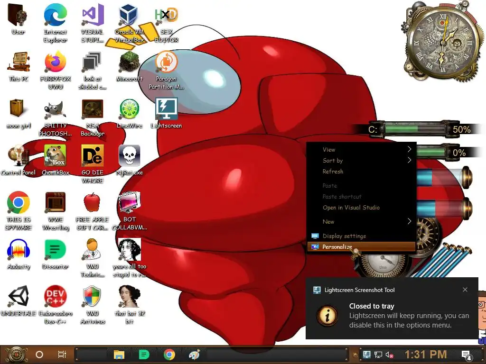Screen dimensions: 486x364
Task: Select the Visual Studio desktop shortcut
Action: (93, 23)
